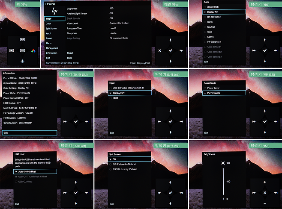The height and width of the screenshot is (209, 282).
Task: Click Reset in the main menu
Action: coord(70,53)
